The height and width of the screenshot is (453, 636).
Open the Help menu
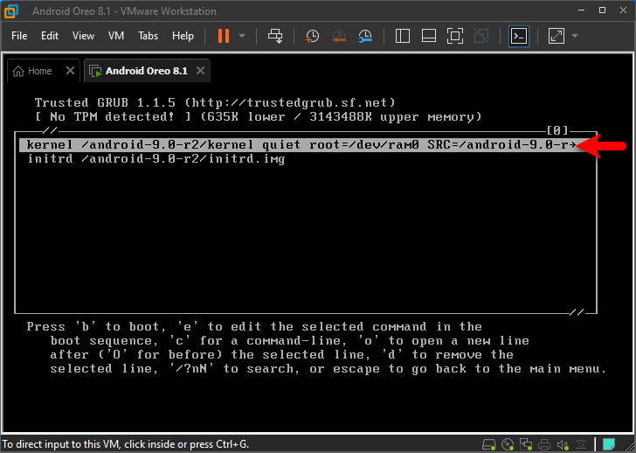(183, 36)
